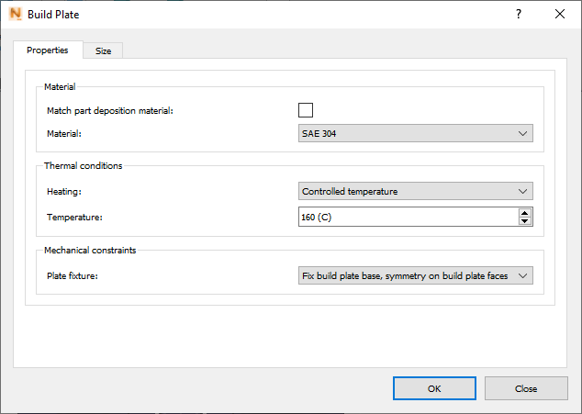This screenshot has width=582, height=414.
Task: Increase temperature with the up arrow
Action: [525, 212]
